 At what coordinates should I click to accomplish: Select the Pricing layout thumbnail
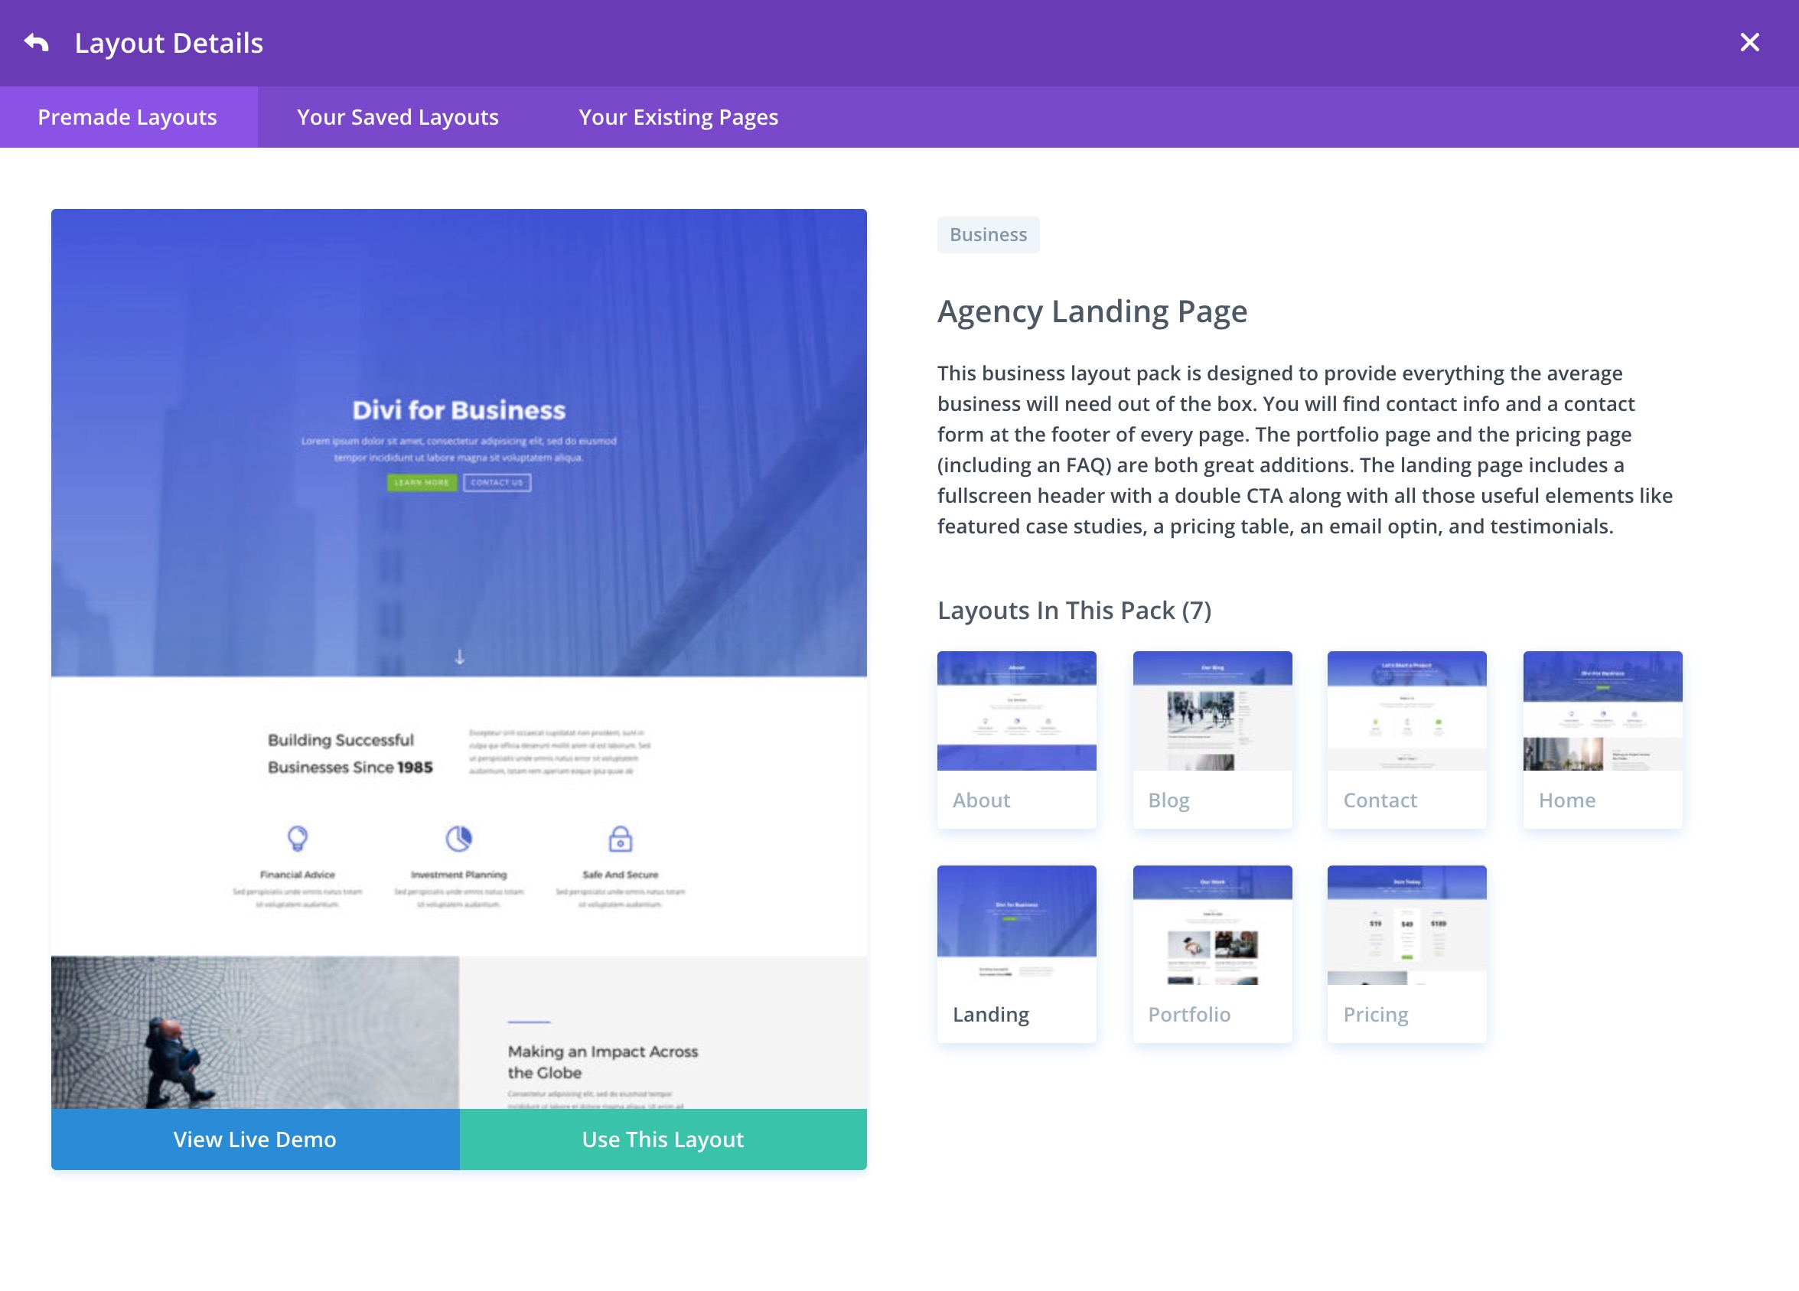point(1406,954)
